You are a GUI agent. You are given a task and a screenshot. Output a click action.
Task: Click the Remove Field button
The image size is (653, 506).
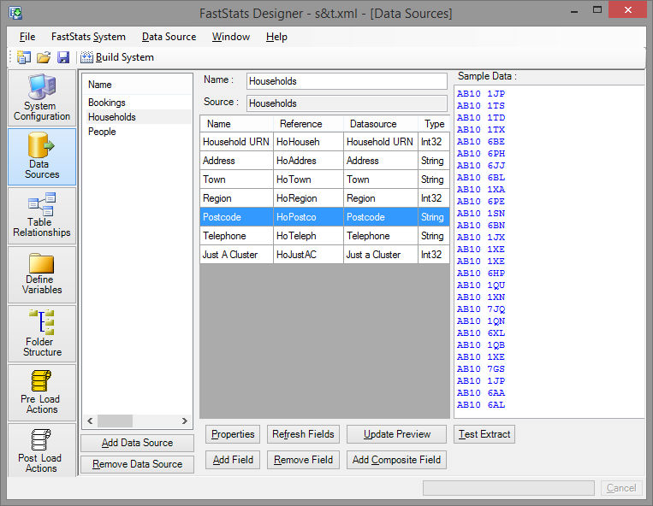point(303,460)
